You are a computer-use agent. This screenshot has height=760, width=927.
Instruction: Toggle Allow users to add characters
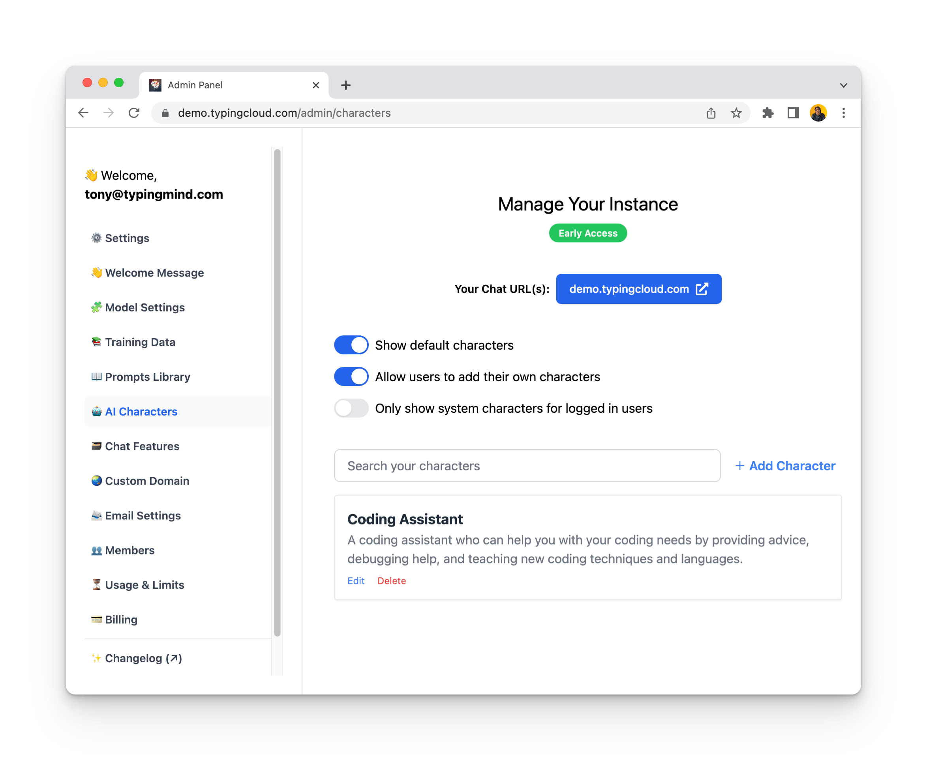tap(351, 376)
